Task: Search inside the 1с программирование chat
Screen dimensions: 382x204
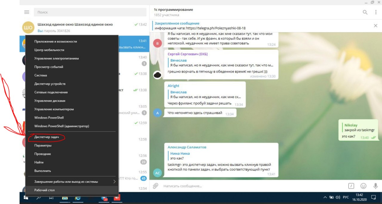Action: tap(365, 12)
